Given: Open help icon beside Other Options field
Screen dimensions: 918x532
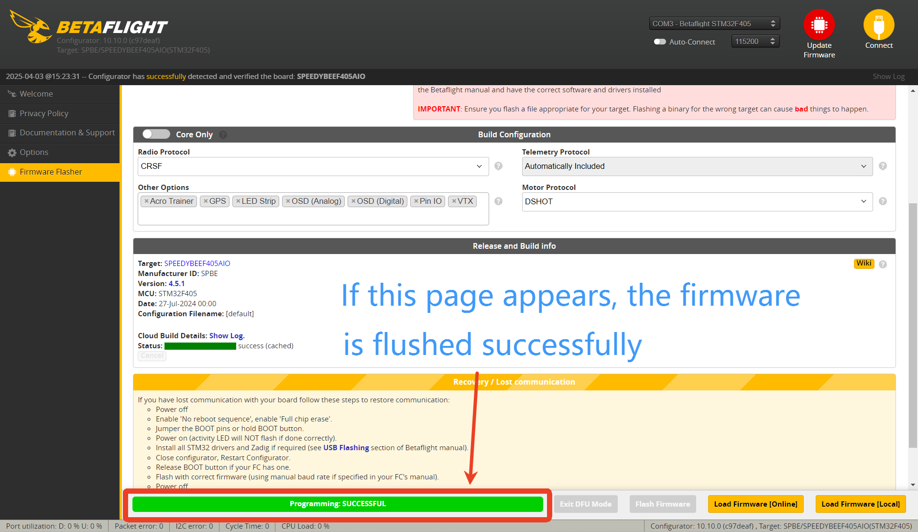Looking at the screenshot, I should 498,201.
